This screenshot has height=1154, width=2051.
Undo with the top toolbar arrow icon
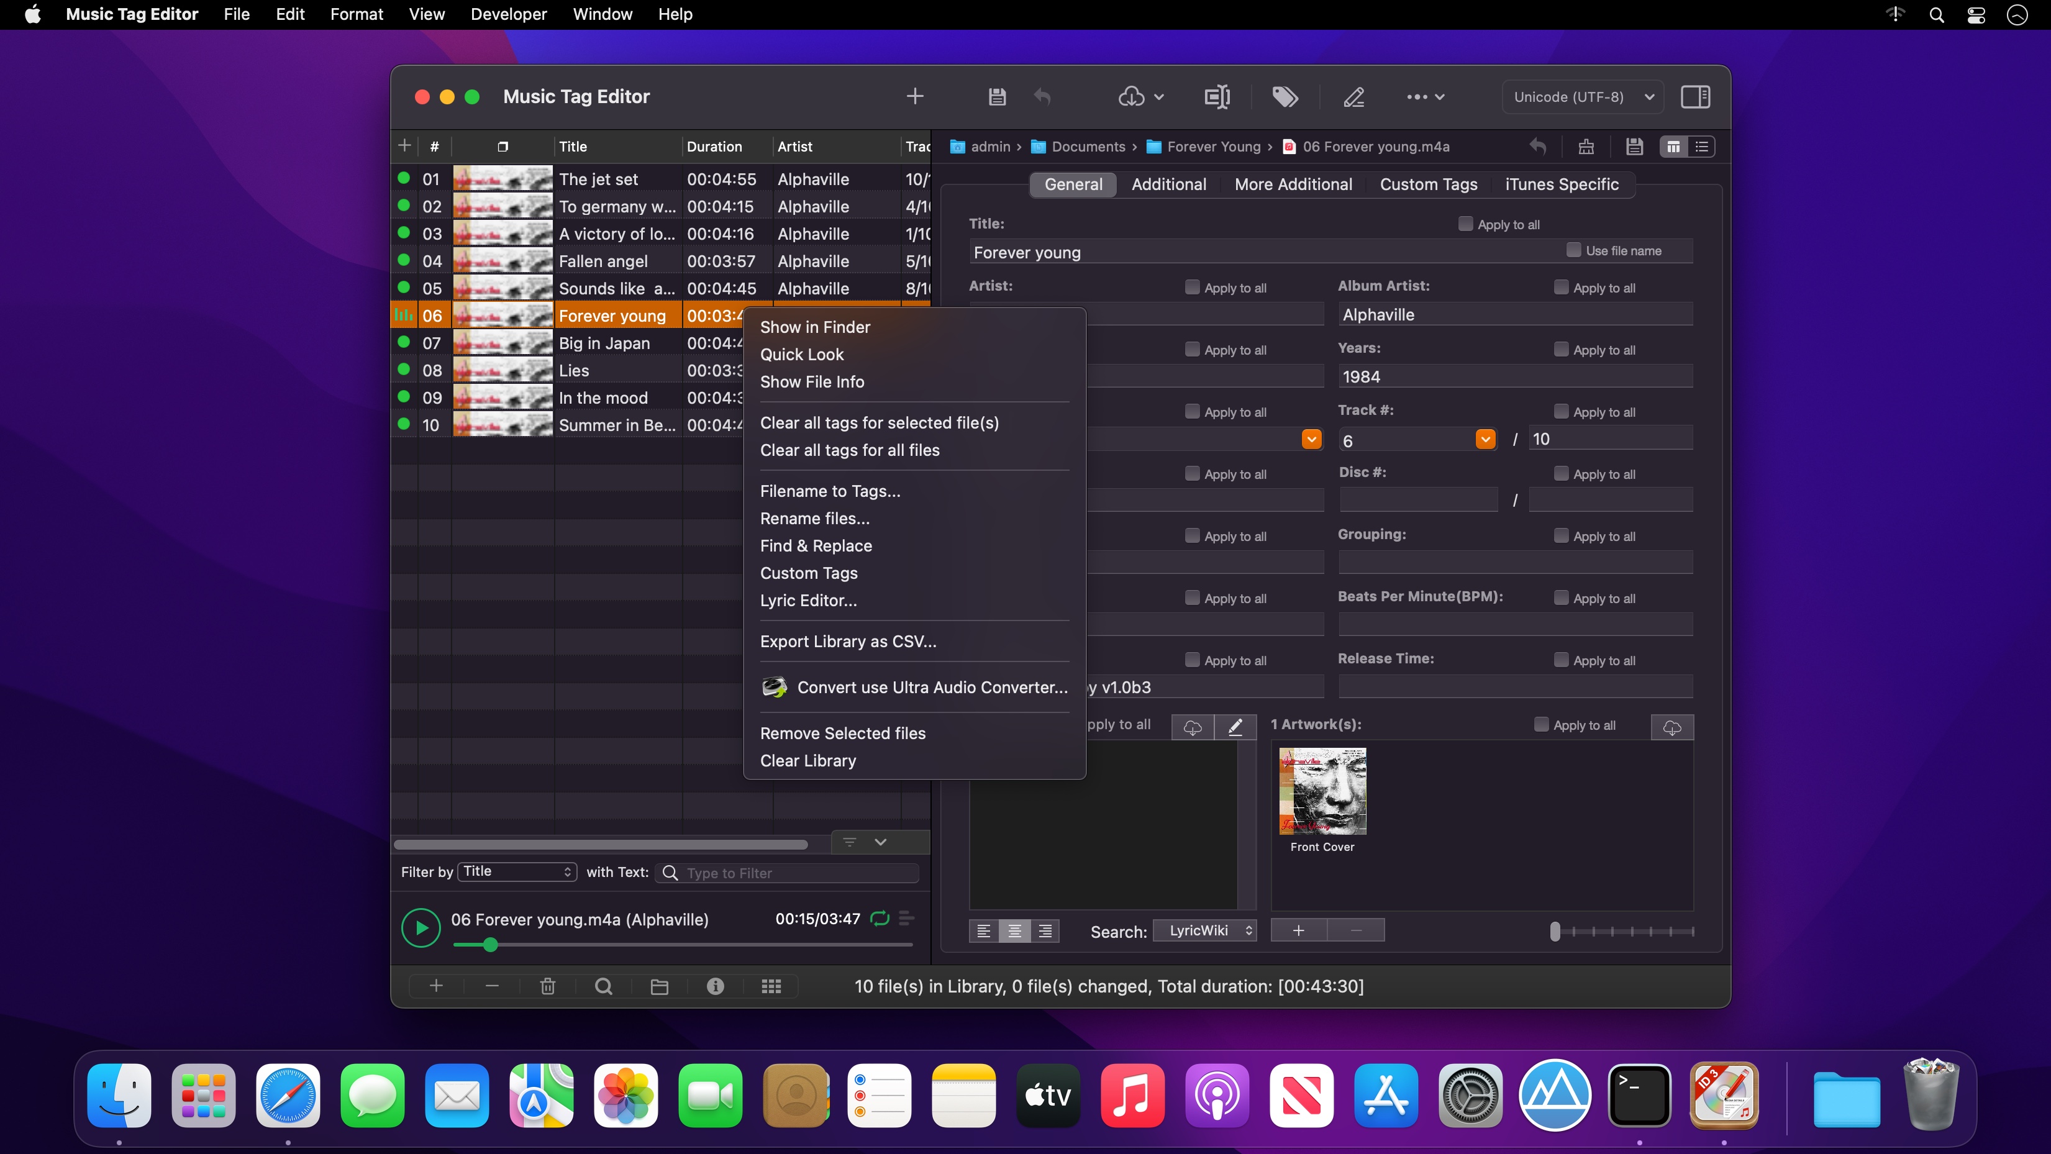(1042, 96)
